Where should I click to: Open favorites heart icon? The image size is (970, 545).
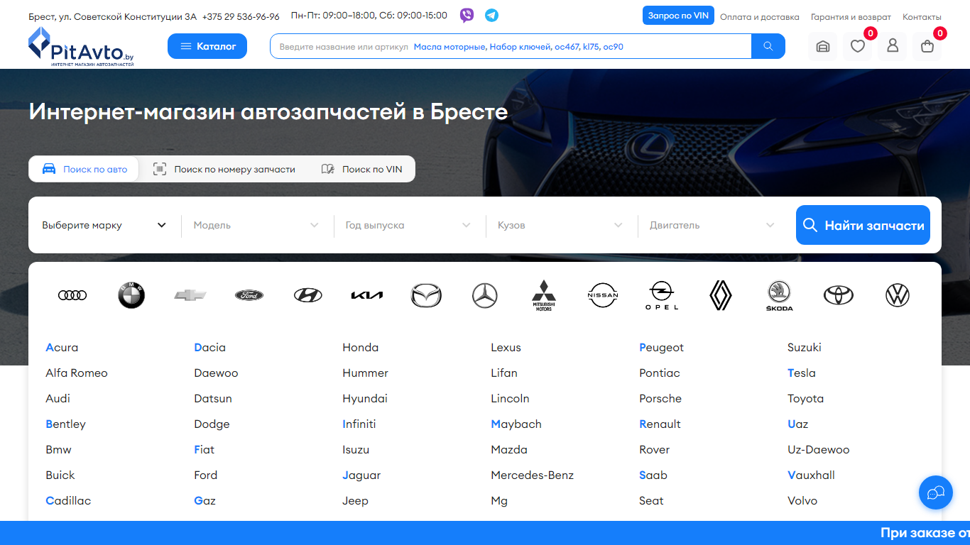(858, 46)
